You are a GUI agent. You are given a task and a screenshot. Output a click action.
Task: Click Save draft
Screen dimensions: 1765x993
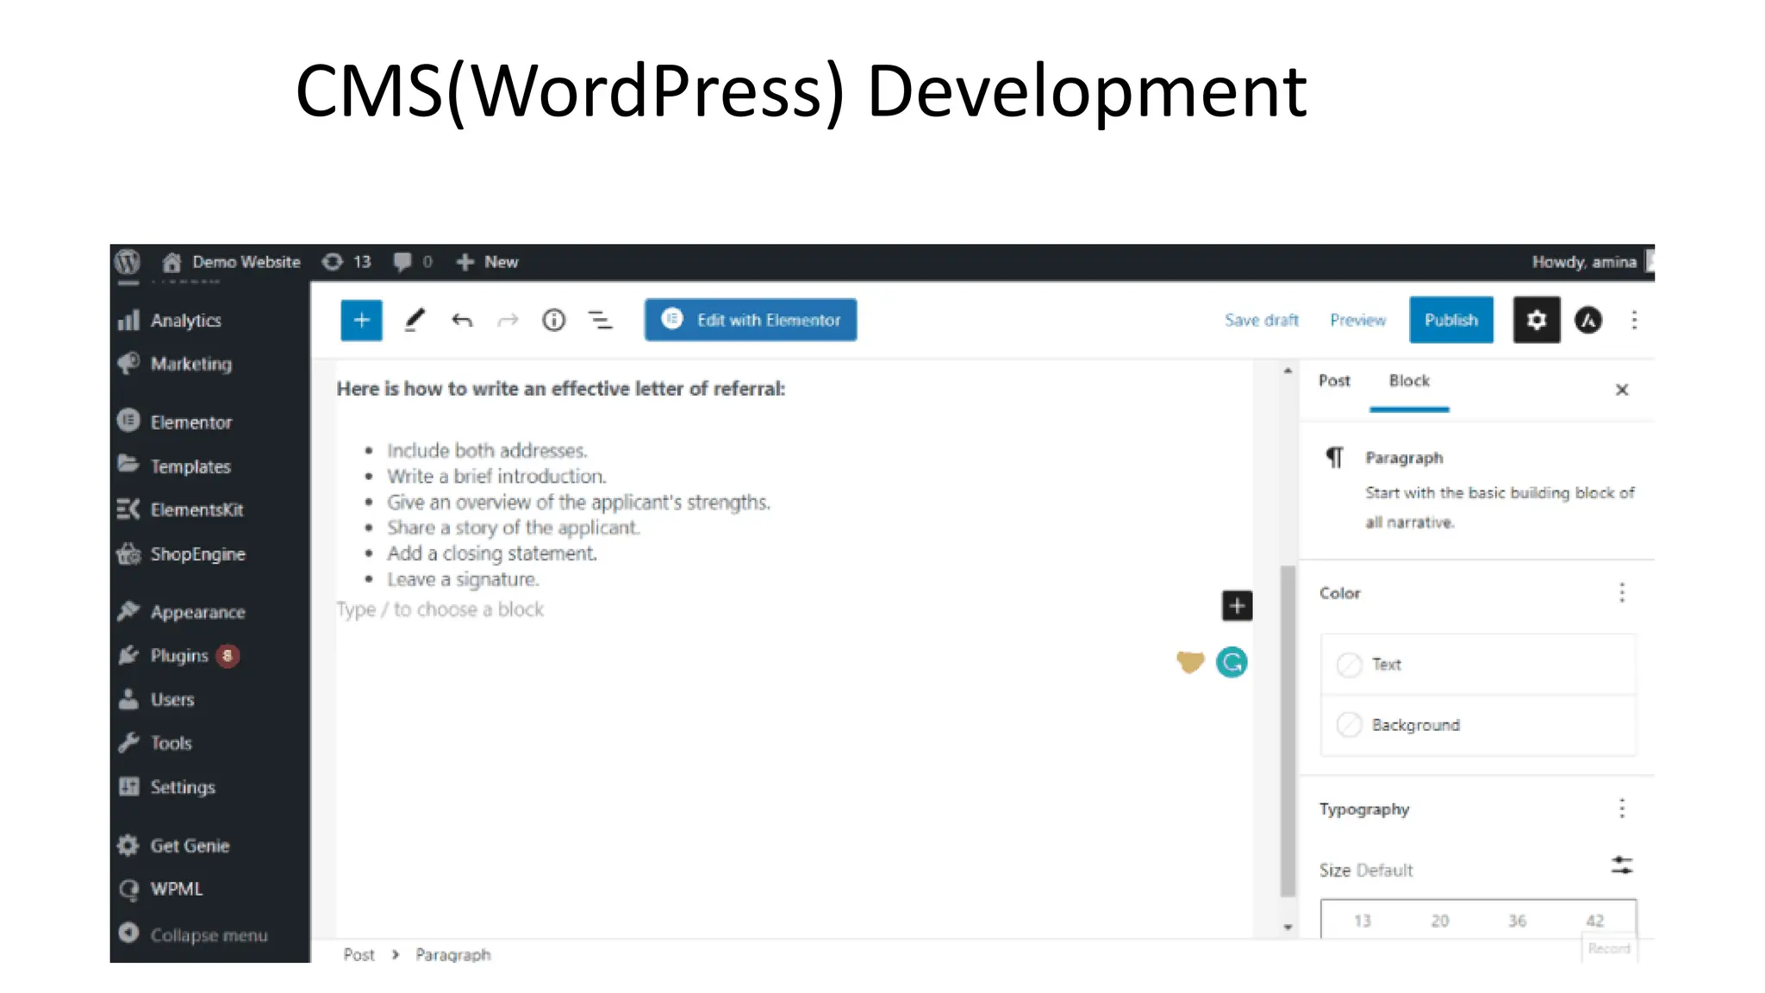(x=1262, y=320)
